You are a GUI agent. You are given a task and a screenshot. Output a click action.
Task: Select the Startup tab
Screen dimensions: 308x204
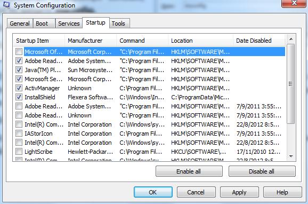coord(96,23)
